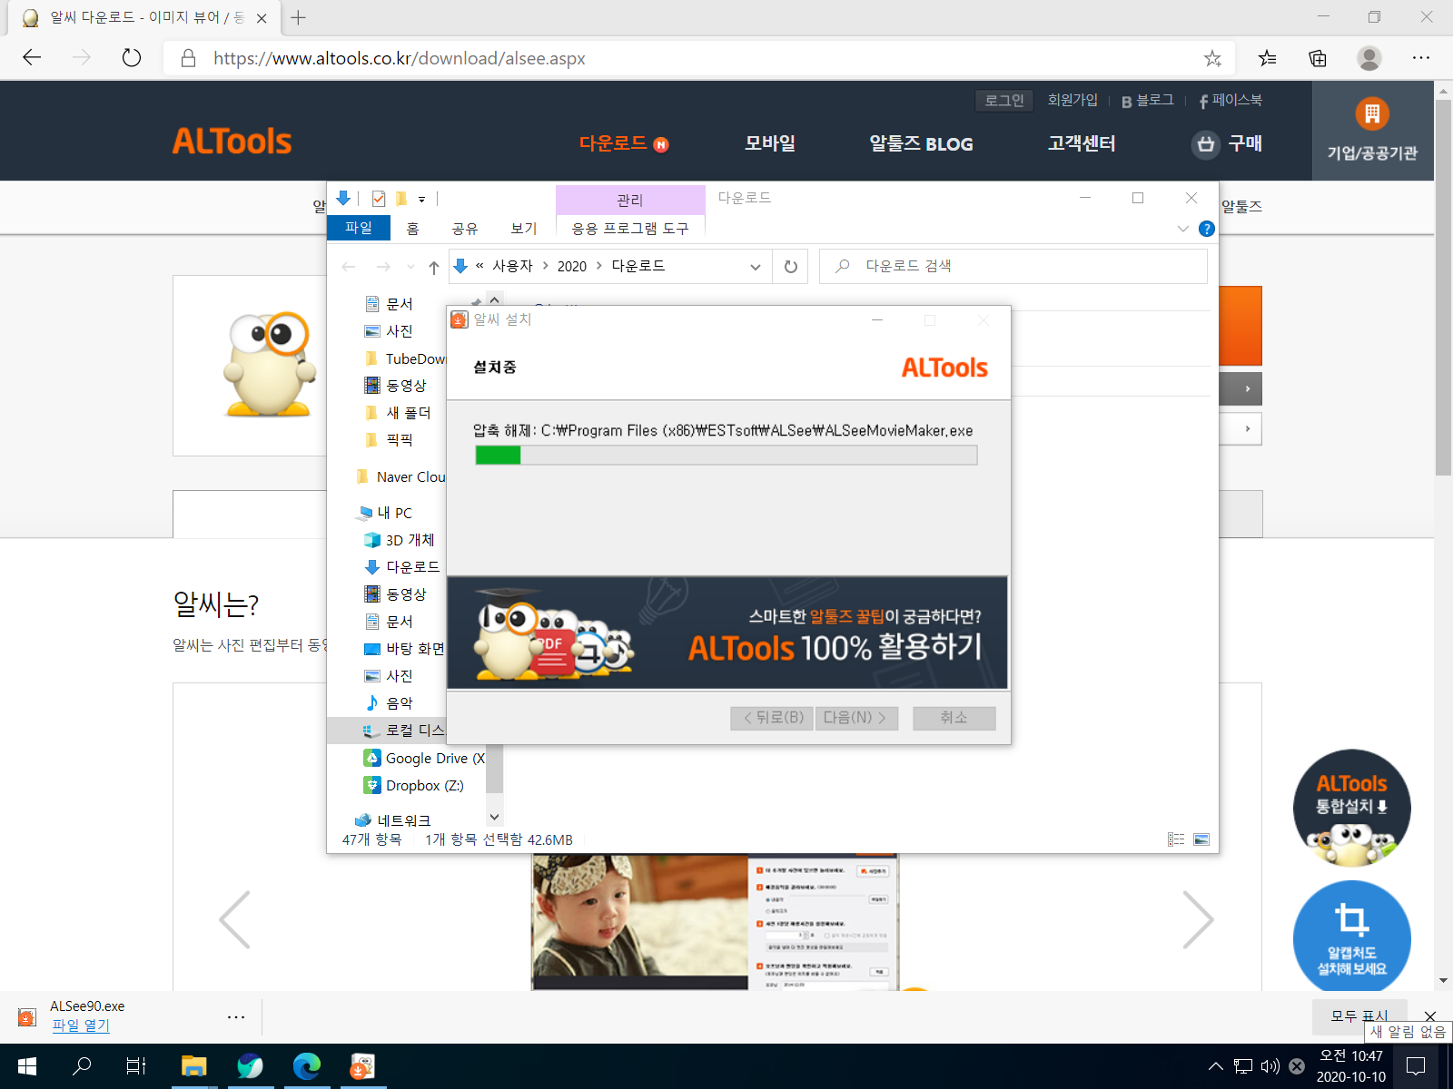Open the 페이스북 link

point(1231,100)
